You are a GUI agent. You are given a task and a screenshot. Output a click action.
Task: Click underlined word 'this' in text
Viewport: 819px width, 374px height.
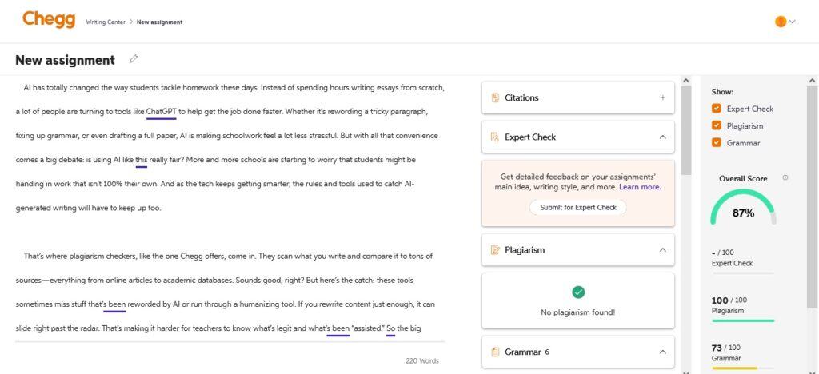click(x=141, y=160)
